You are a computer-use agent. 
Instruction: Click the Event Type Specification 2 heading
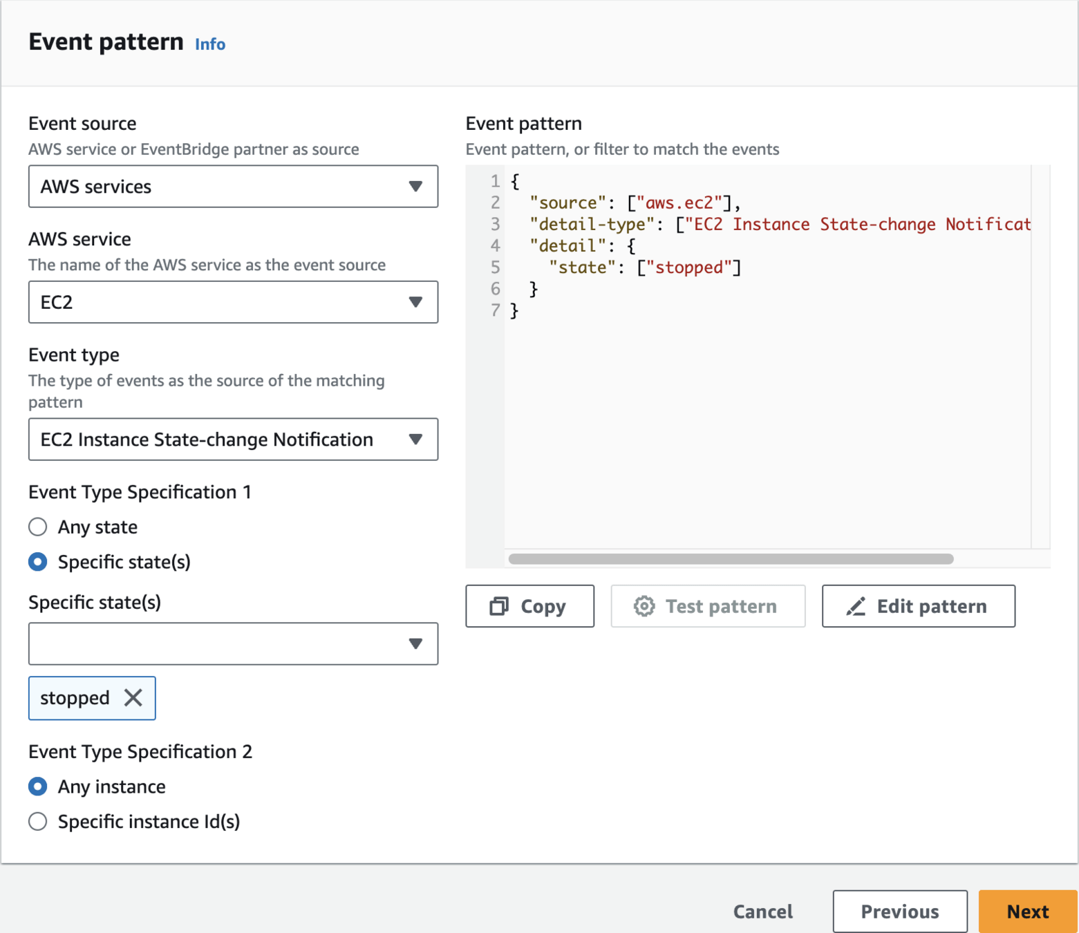click(140, 752)
